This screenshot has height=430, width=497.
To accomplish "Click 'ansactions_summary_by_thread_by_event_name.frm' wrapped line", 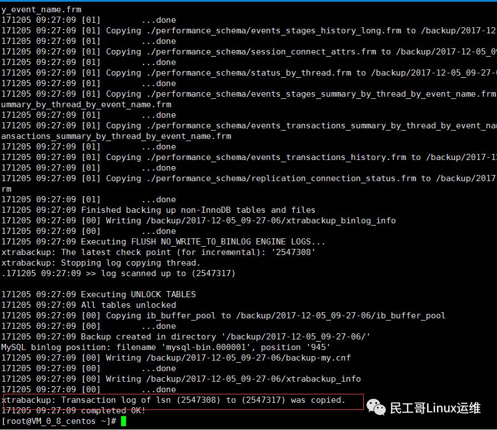I will [116, 136].
